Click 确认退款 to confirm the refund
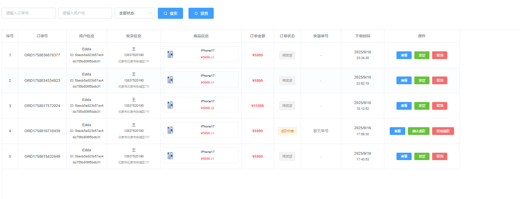Image resolution: width=520 pixels, height=199 pixels. tap(419, 131)
